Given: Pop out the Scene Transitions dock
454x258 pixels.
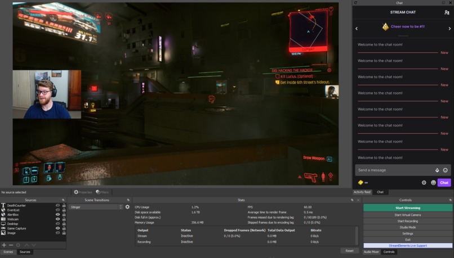Looking at the screenshot, I should pos(128,200).
